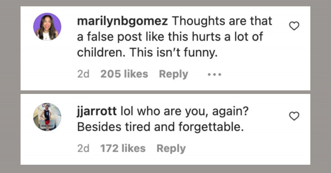Open marilynbgomez's profile picture
Screen dimensions: 331x173
[x=47, y=26]
